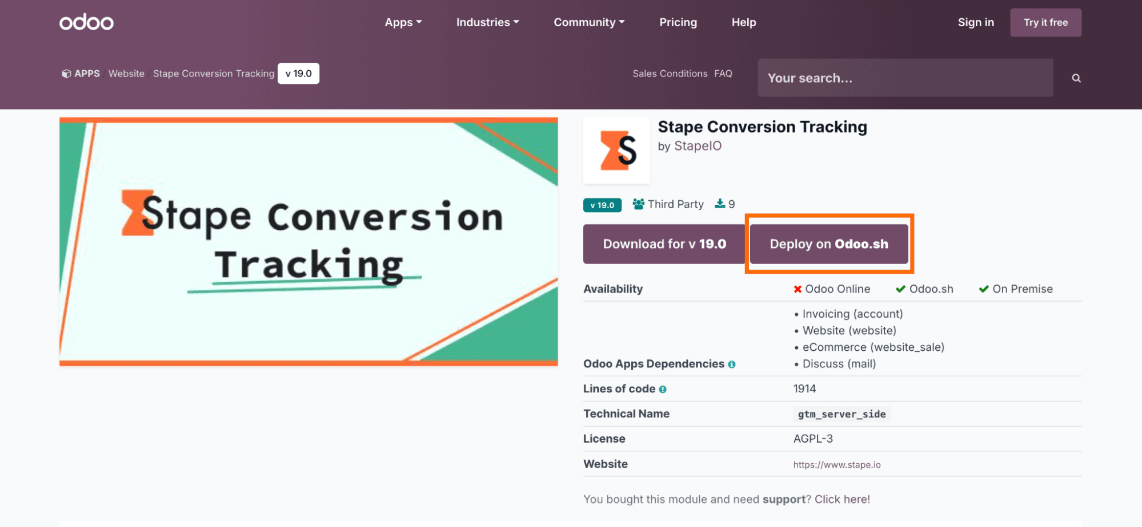Open the Help menu item
The image size is (1142, 527).
[x=743, y=22]
